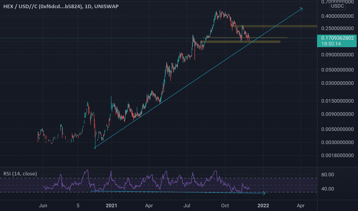Click the 0.0050000000 price axis label
The image size is (358, 211).
[x=338, y=129]
